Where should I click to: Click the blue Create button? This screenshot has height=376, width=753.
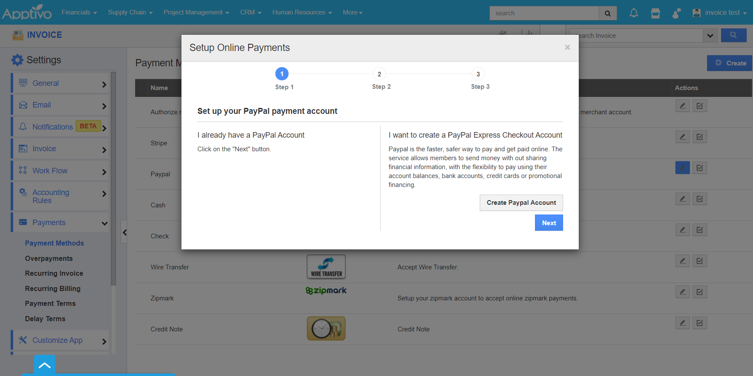tap(730, 63)
